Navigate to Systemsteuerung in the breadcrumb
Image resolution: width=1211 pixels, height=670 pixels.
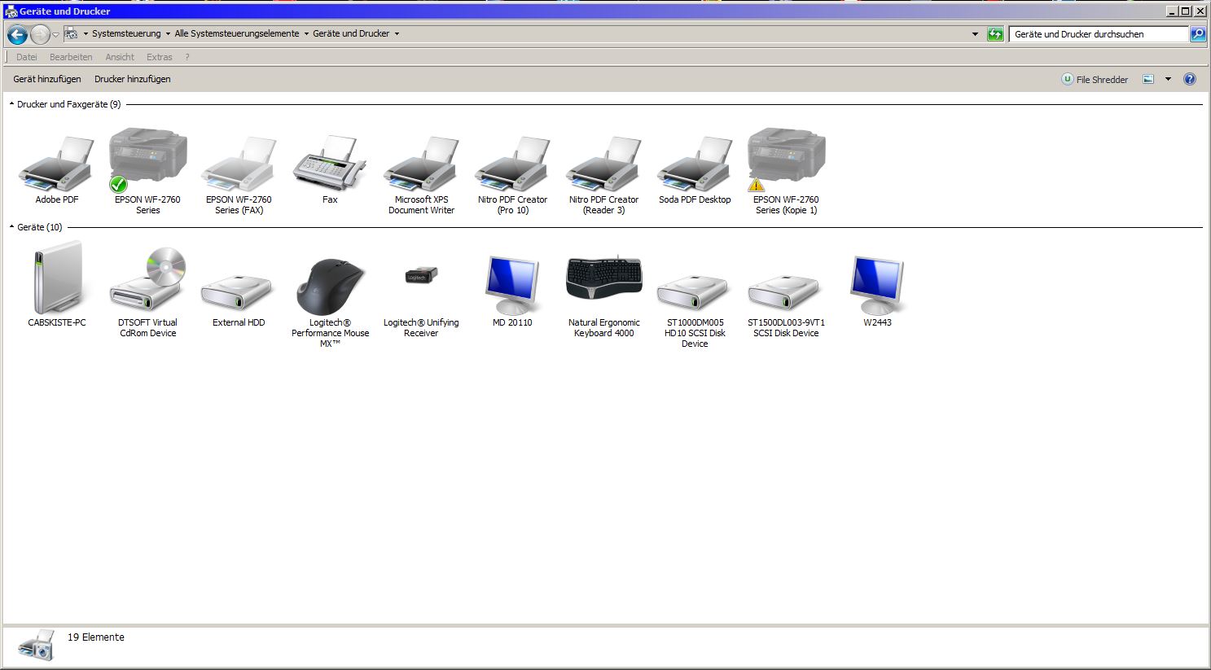coord(126,34)
